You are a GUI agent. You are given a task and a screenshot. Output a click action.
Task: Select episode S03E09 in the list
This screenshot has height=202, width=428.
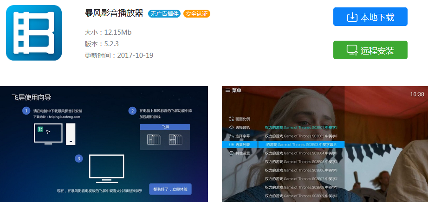coord(301,196)
